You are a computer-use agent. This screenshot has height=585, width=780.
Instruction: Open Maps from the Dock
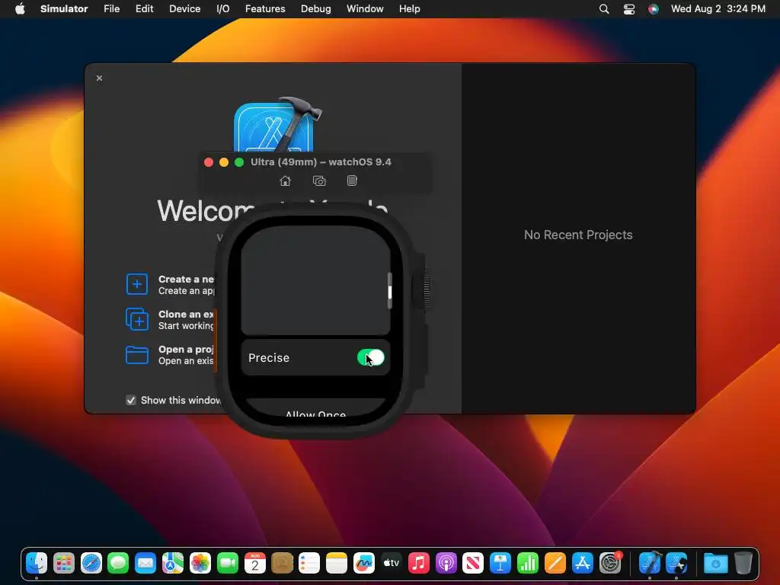pyautogui.click(x=173, y=563)
